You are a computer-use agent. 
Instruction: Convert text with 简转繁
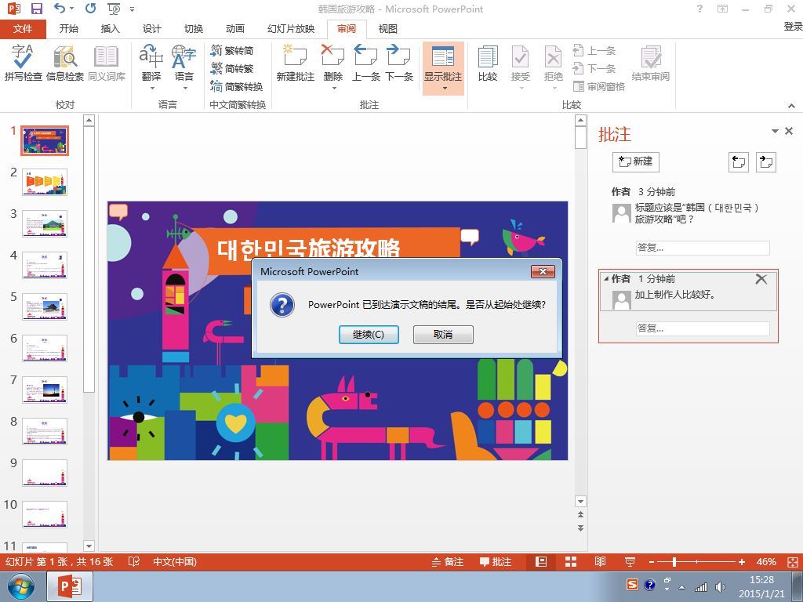click(232, 68)
